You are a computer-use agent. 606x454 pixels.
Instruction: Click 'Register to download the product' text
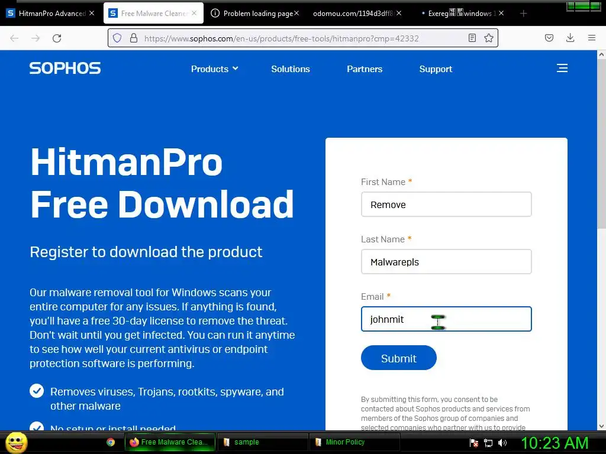click(146, 252)
